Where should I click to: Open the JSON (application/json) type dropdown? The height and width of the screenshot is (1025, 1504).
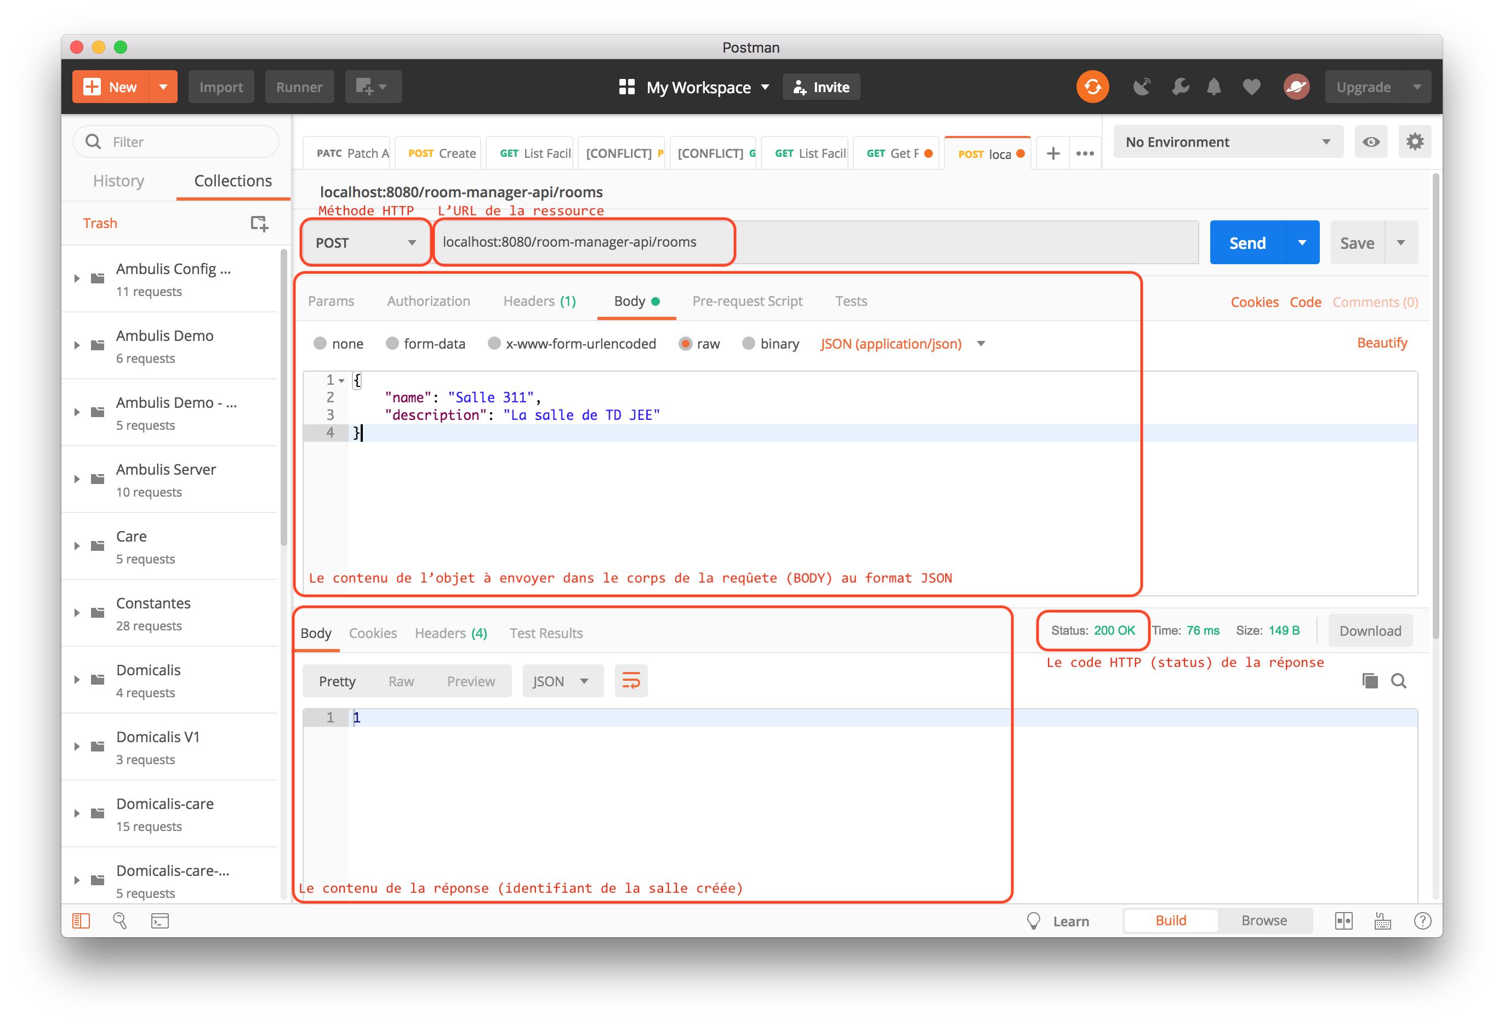click(902, 343)
